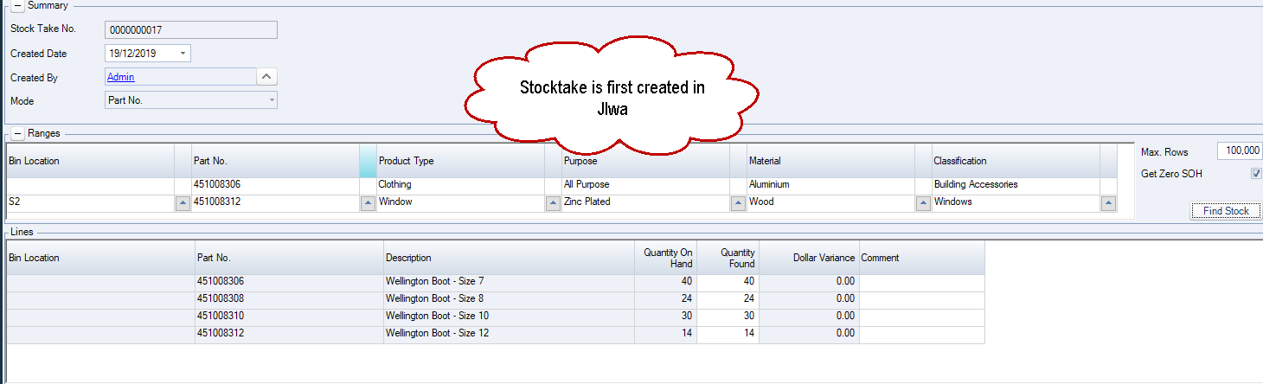
Task: Click the Classification Windows lookup arrow
Action: 1108,203
